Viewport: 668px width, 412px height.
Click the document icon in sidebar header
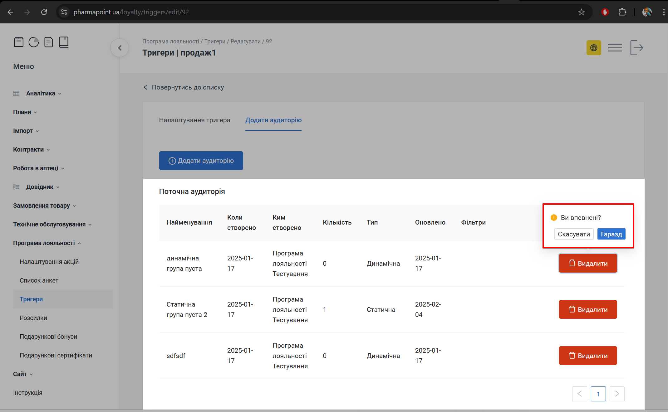49,42
